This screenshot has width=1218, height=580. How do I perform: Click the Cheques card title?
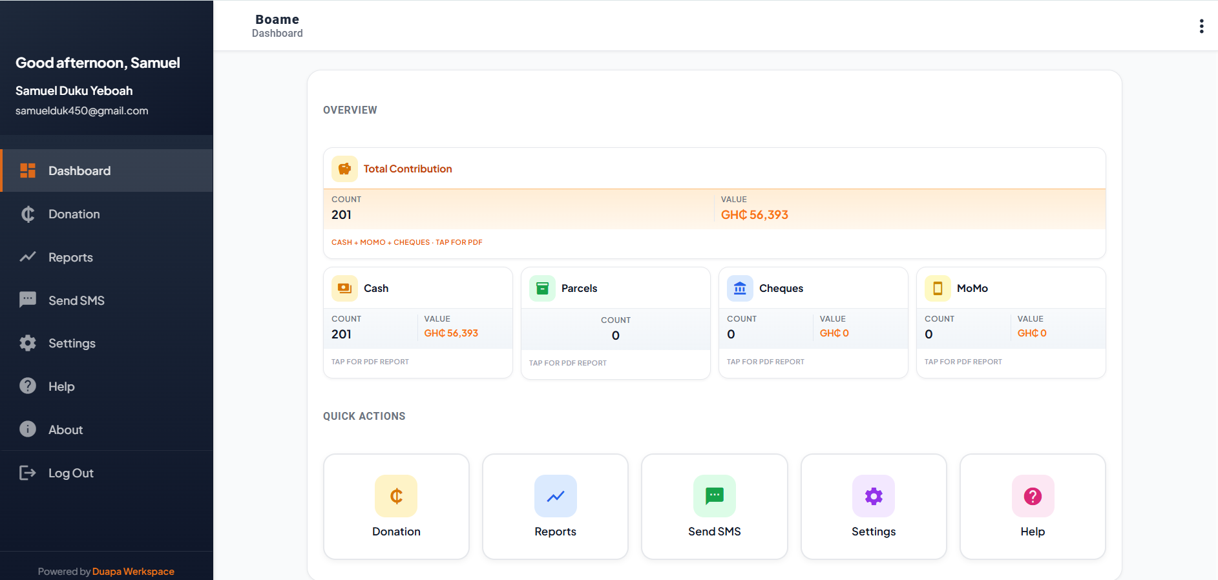coord(781,288)
